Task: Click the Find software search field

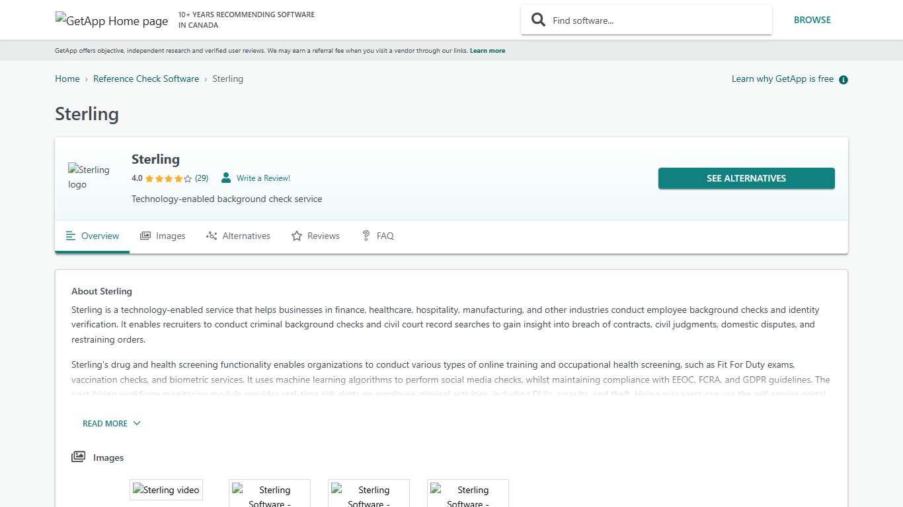Action: point(654,20)
